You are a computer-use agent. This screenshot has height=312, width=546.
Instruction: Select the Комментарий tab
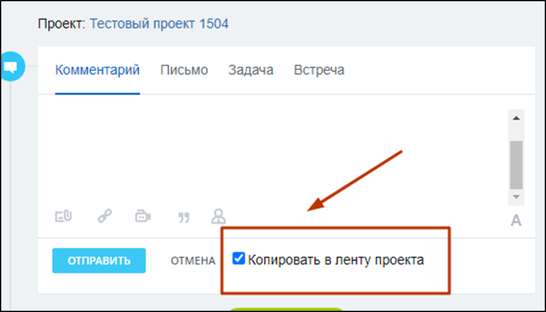97,70
